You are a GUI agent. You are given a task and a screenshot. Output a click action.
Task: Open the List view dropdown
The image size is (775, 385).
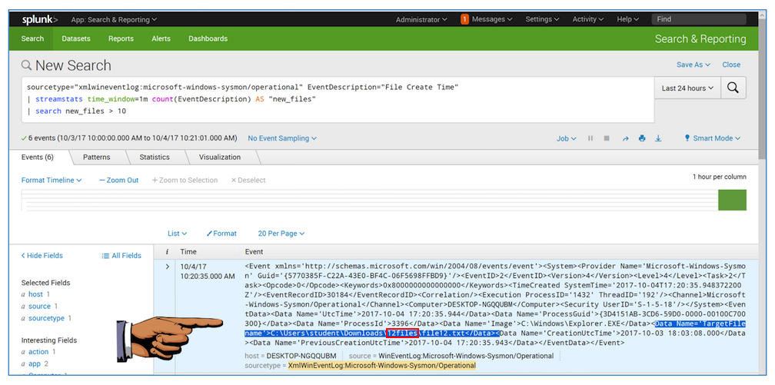pyautogui.click(x=178, y=234)
